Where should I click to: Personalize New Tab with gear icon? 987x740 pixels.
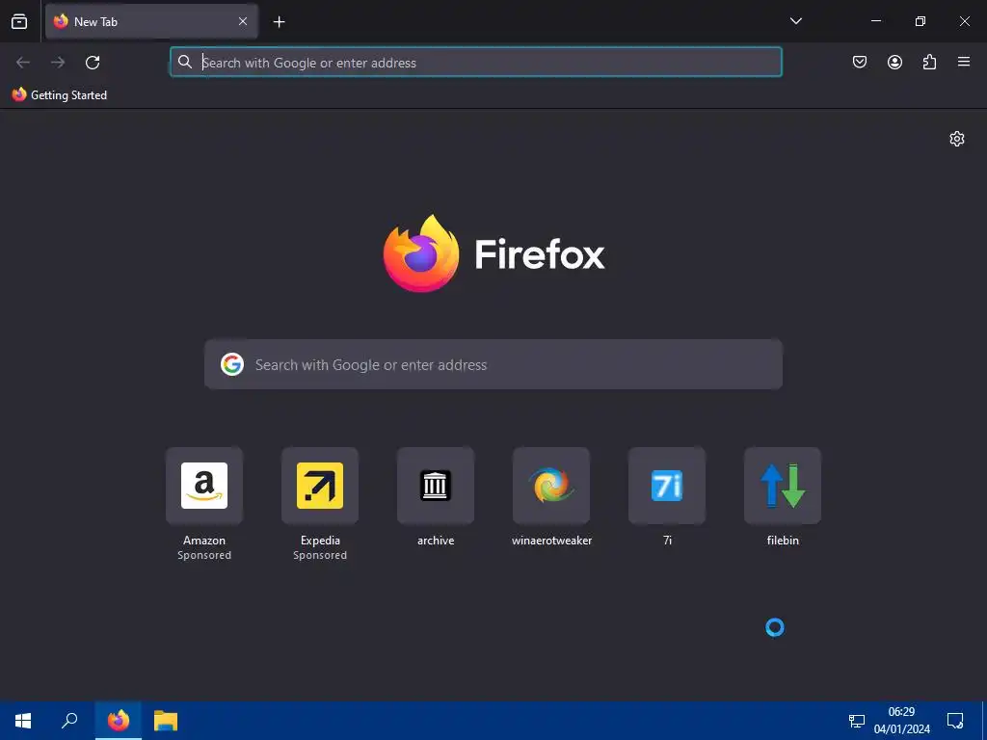coord(957,139)
